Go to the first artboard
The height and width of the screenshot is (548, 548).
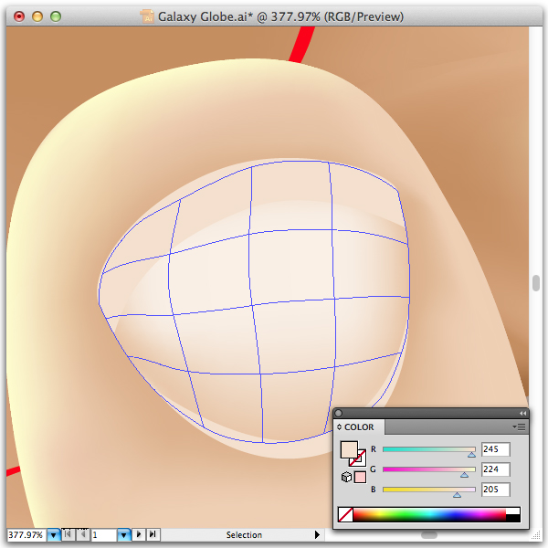coord(68,534)
